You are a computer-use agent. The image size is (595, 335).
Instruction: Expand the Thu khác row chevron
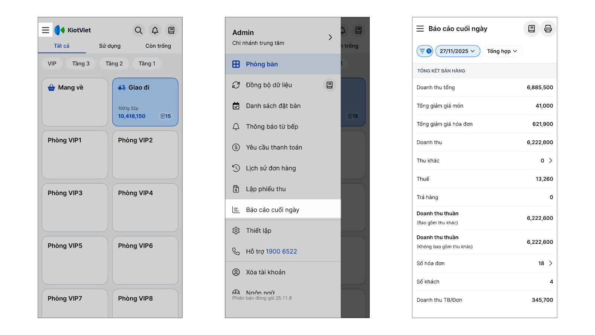(x=551, y=161)
